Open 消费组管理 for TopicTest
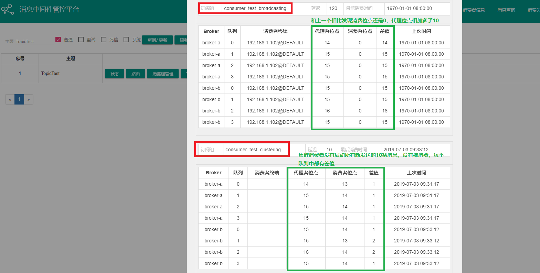 point(163,74)
